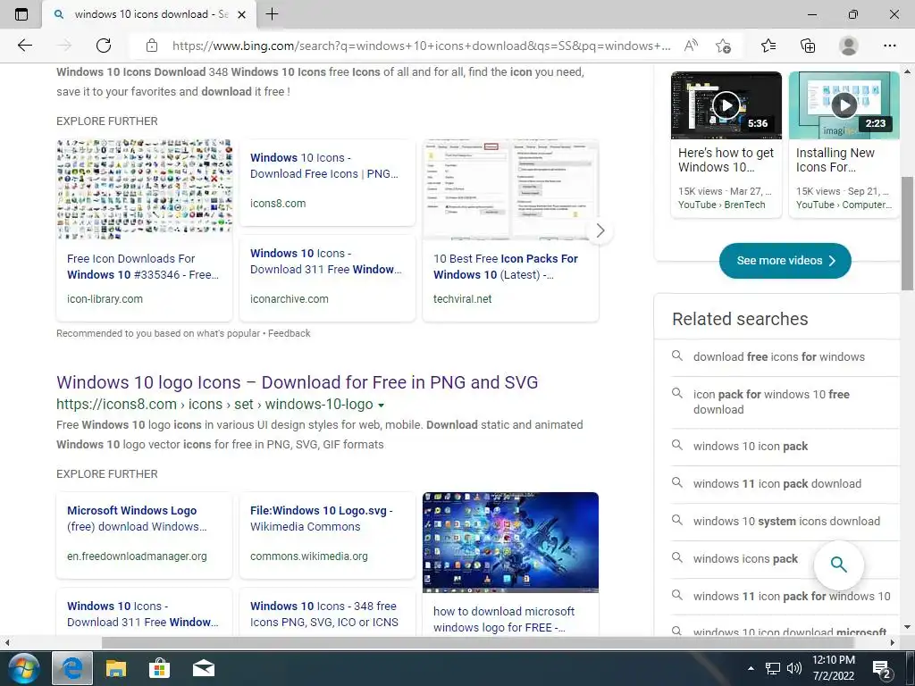This screenshot has height=686, width=915.
Task: Close the windows 10 icons download tab
Action: (241, 14)
